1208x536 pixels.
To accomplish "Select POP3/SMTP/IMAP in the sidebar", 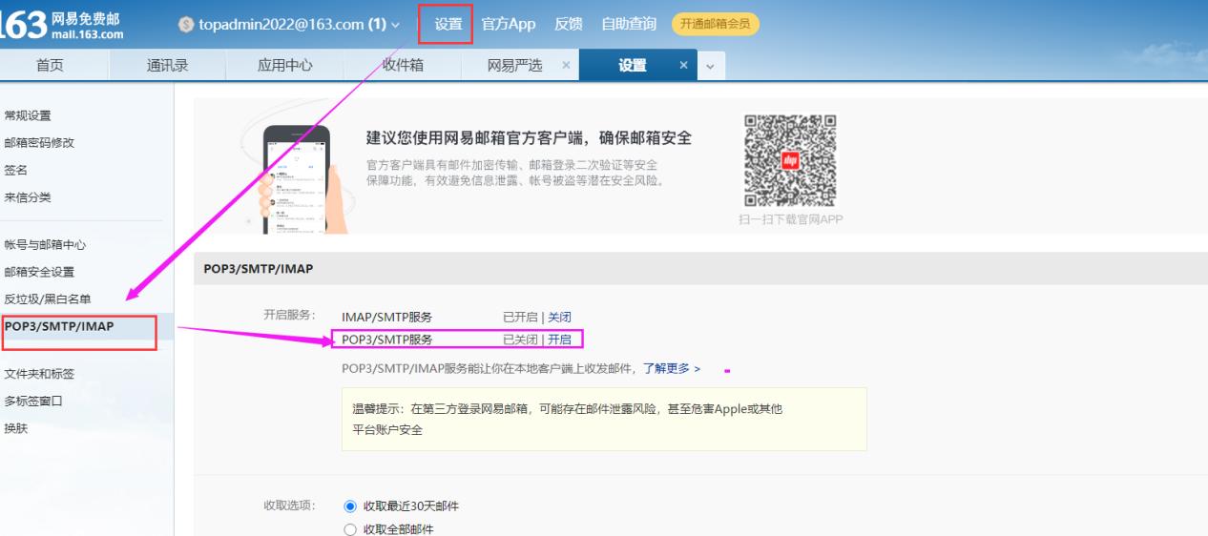I will pyautogui.click(x=59, y=327).
